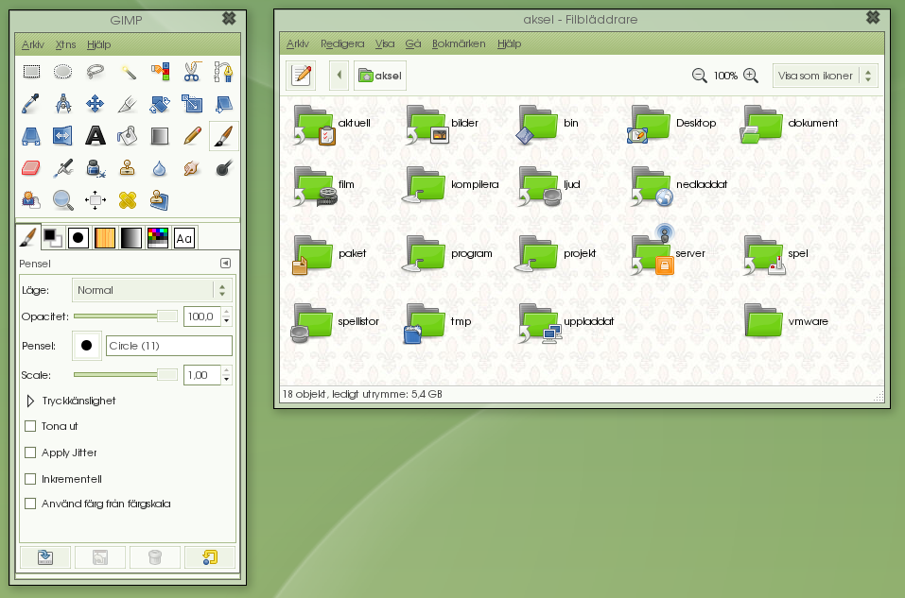Viewport: 905px width, 598px height.
Task: Choose the Eraser tool
Action: pos(31,168)
